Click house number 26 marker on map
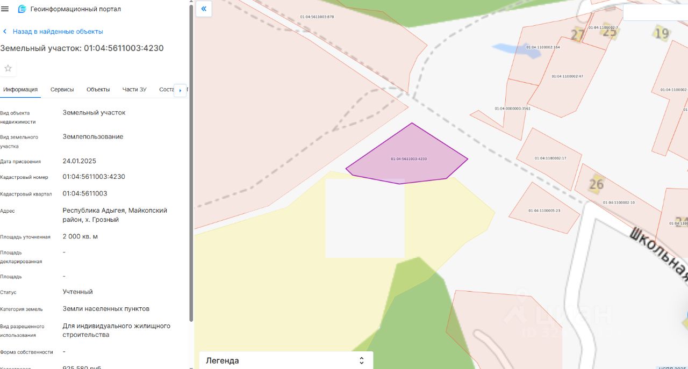Viewport: 688px width, 369px height. tap(596, 184)
